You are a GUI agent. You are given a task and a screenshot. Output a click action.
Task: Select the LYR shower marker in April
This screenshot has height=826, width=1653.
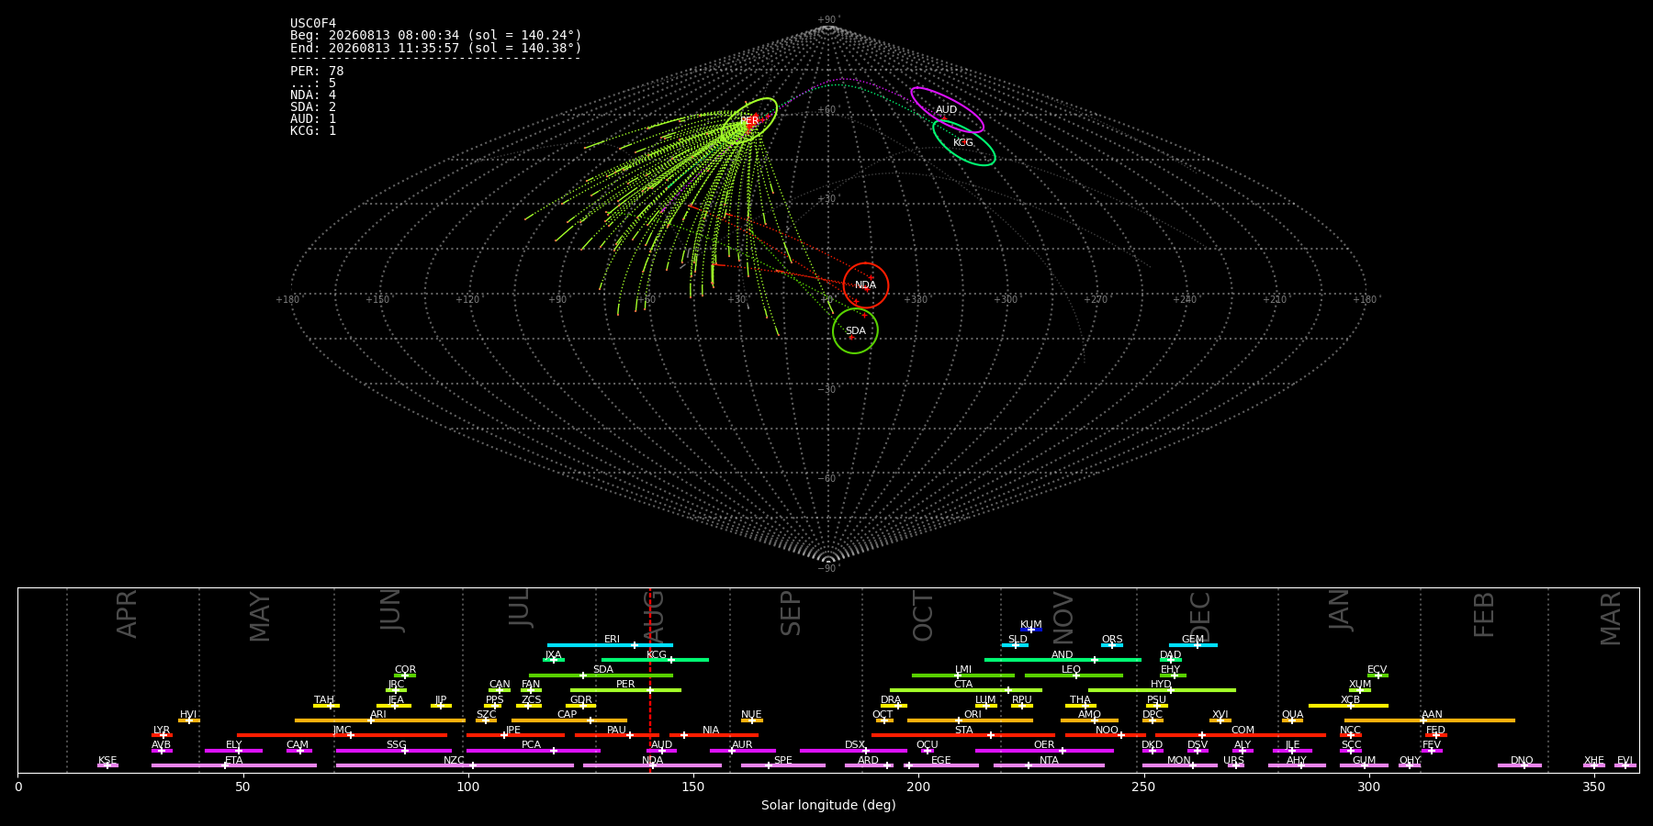pos(162,735)
